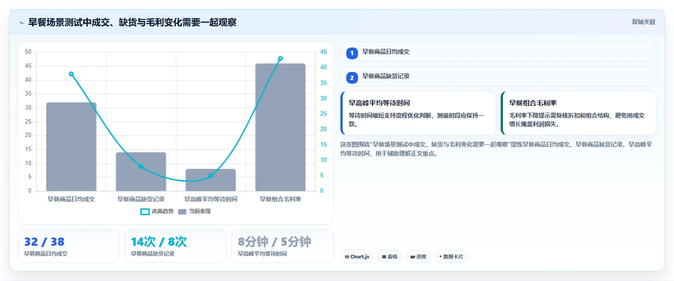Image resolution: width=674 pixels, height=281 pixels.
Task: Click the 进度 tag
Action: 418,257
